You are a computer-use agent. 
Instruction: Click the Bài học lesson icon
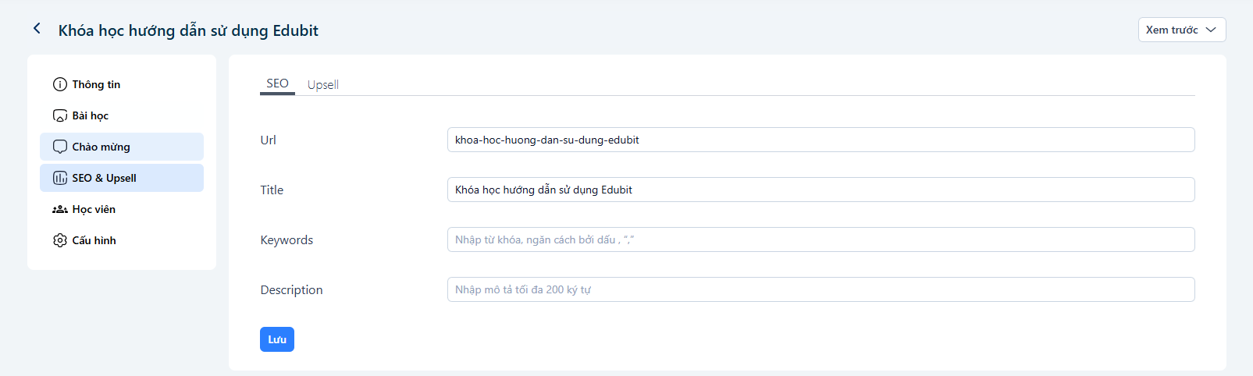tap(60, 115)
